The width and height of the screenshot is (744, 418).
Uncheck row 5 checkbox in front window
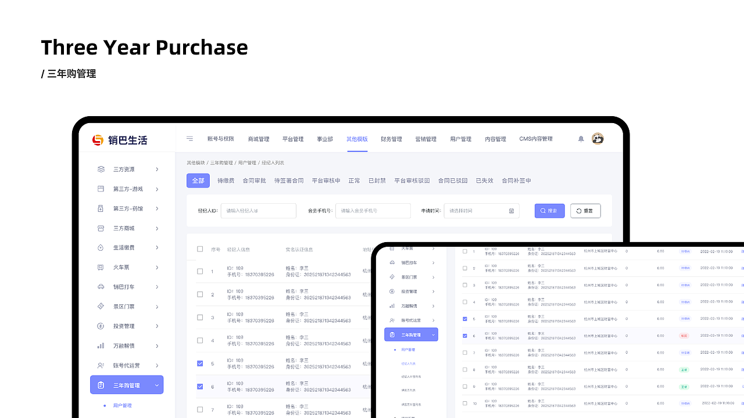464,319
